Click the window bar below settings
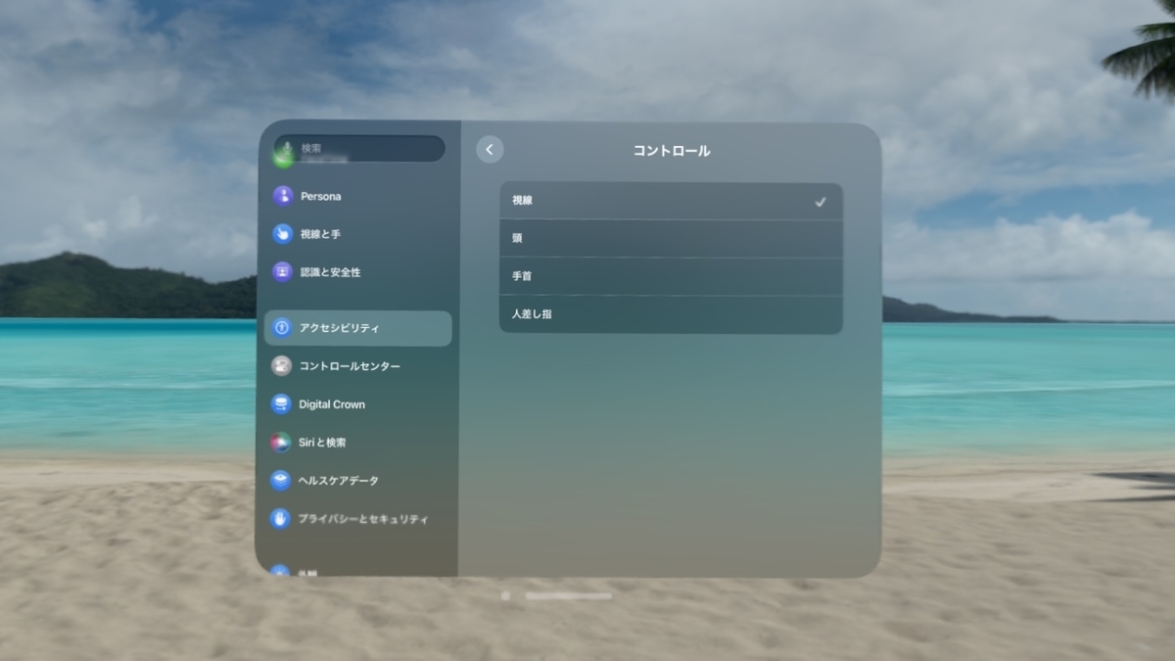The height and width of the screenshot is (661, 1175). tap(568, 595)
